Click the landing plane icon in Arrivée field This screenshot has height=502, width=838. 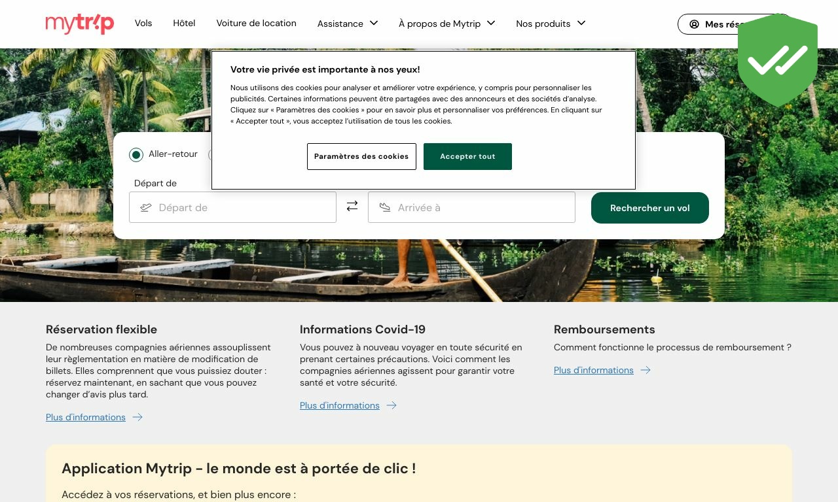point(385,207)
